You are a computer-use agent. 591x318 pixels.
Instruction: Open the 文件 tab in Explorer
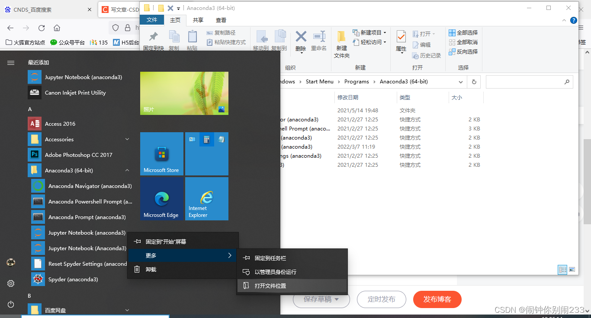pyautogui.click(x=152, y=20)
